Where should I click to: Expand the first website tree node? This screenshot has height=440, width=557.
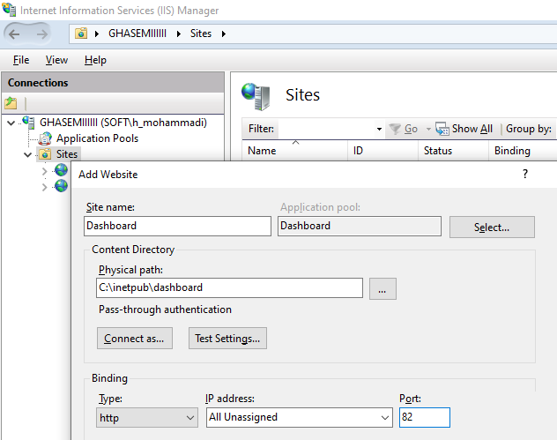(44, 171)
